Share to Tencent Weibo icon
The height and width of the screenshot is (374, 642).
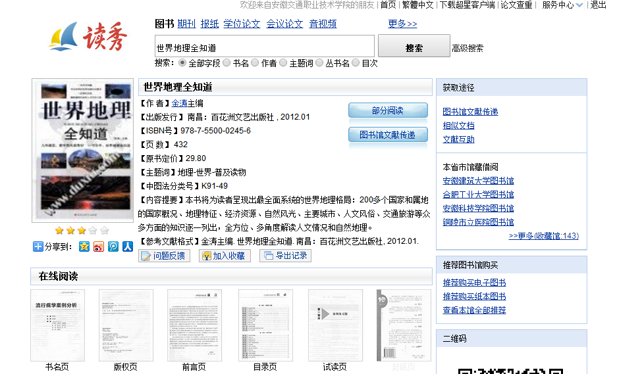tap(113, 246)
